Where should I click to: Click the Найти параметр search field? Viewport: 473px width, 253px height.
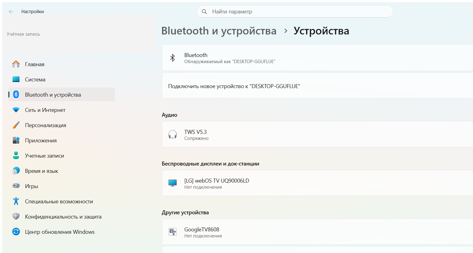(x=295, y=12)
